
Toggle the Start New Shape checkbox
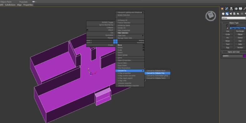pos(227,28)
